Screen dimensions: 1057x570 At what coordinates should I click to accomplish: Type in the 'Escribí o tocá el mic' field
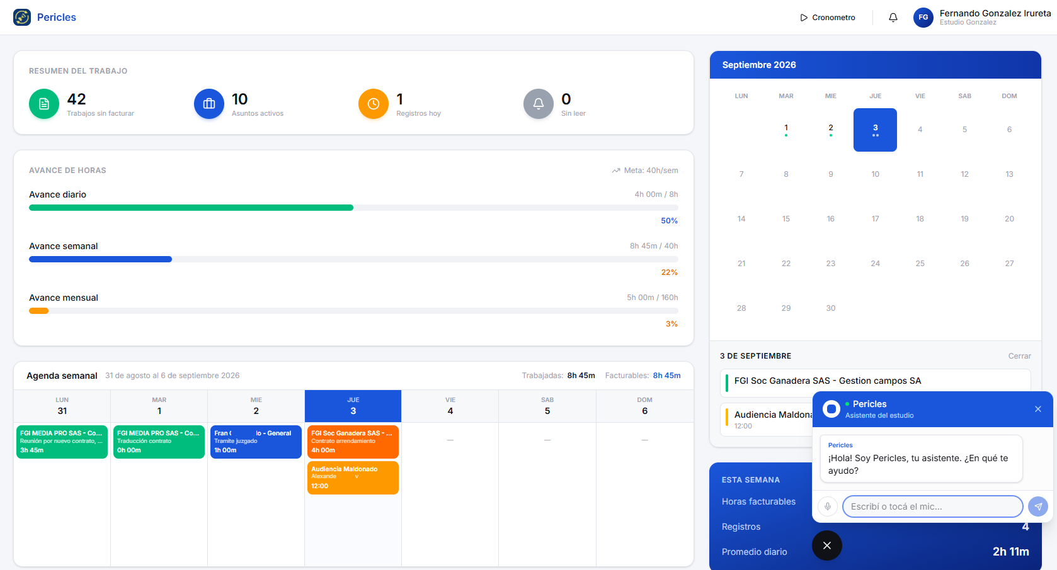point(932,506)
